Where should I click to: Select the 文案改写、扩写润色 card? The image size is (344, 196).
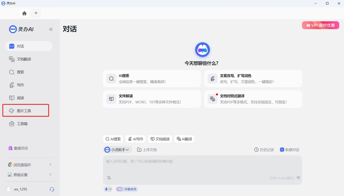[253, 79]
